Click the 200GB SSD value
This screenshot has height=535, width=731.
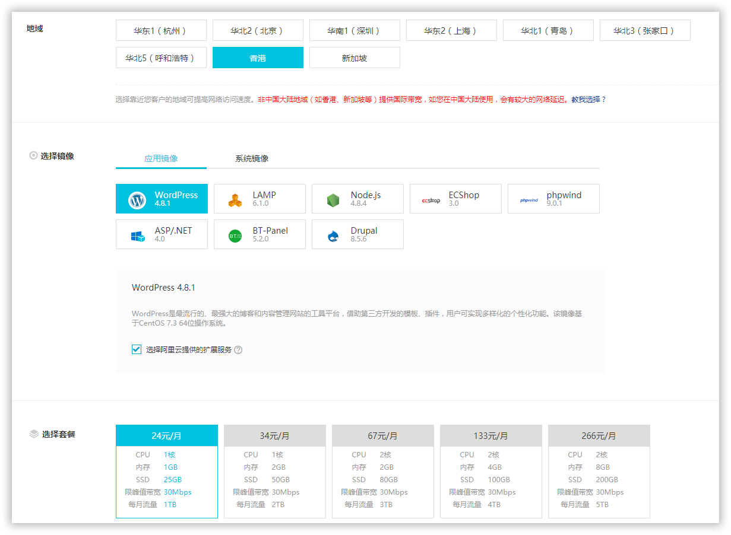(607, 480)
